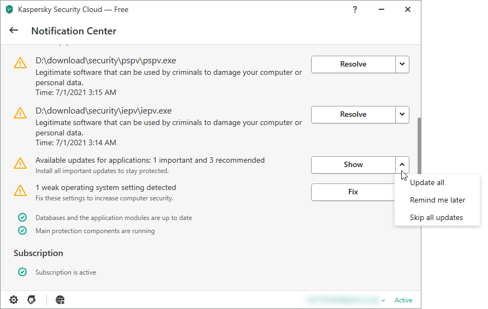The image size is (488, 309).
Task: Click the Notification Center title
Action: (74, 31)
